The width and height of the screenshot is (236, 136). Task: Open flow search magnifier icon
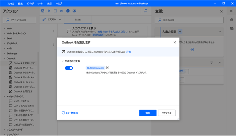click(146, 11)
